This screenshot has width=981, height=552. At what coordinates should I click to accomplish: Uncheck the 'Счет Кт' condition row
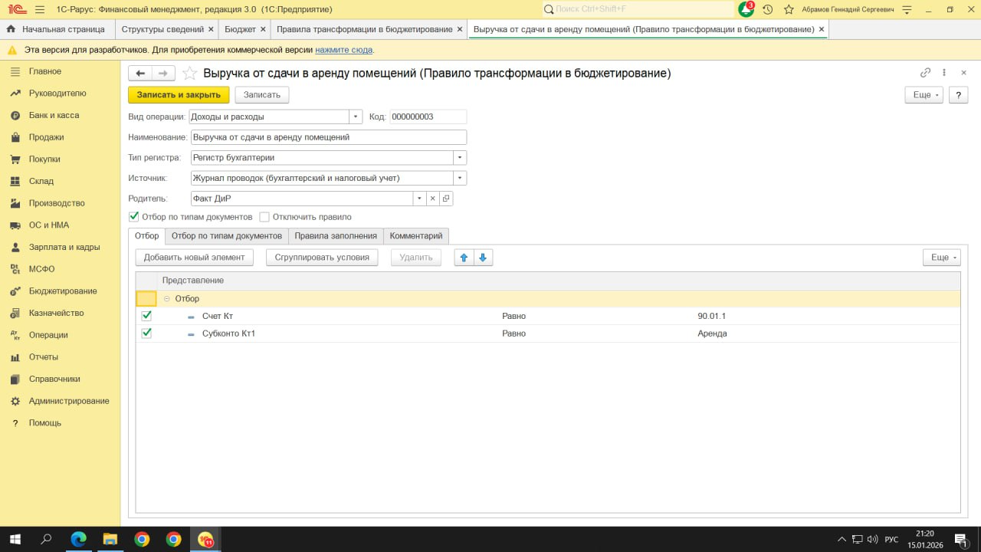tap(146, 316)
